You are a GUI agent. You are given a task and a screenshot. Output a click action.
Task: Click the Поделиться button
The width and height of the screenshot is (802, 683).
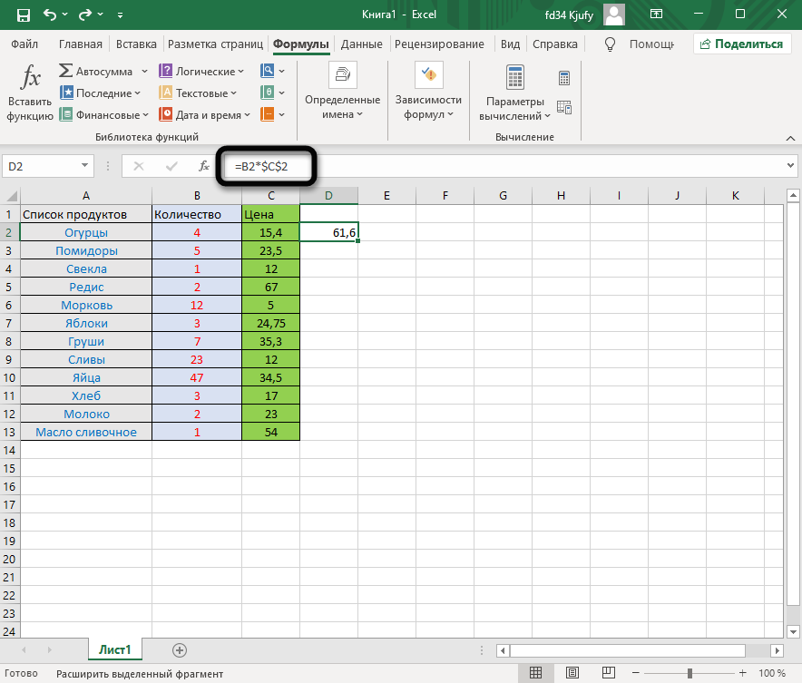click(740, 44)
